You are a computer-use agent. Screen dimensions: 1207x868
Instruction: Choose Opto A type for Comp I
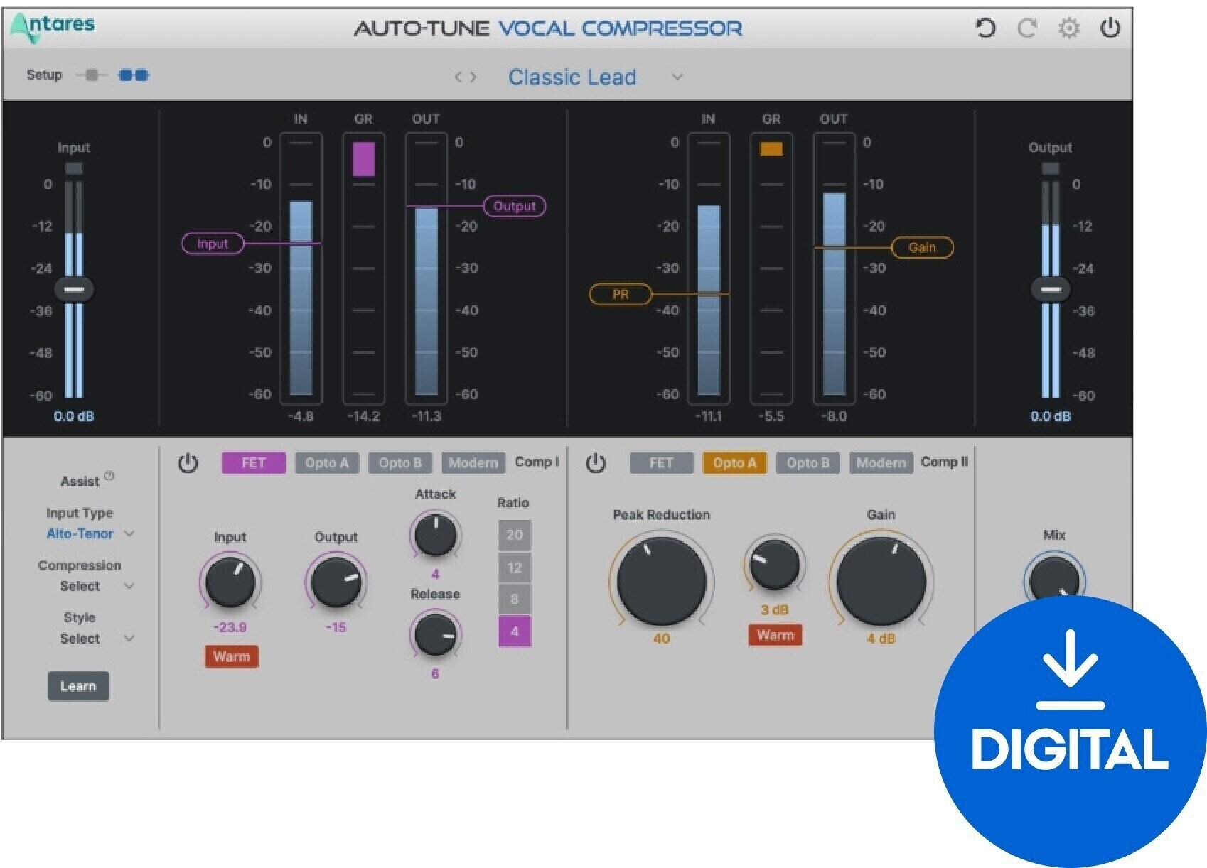(327, 463)
